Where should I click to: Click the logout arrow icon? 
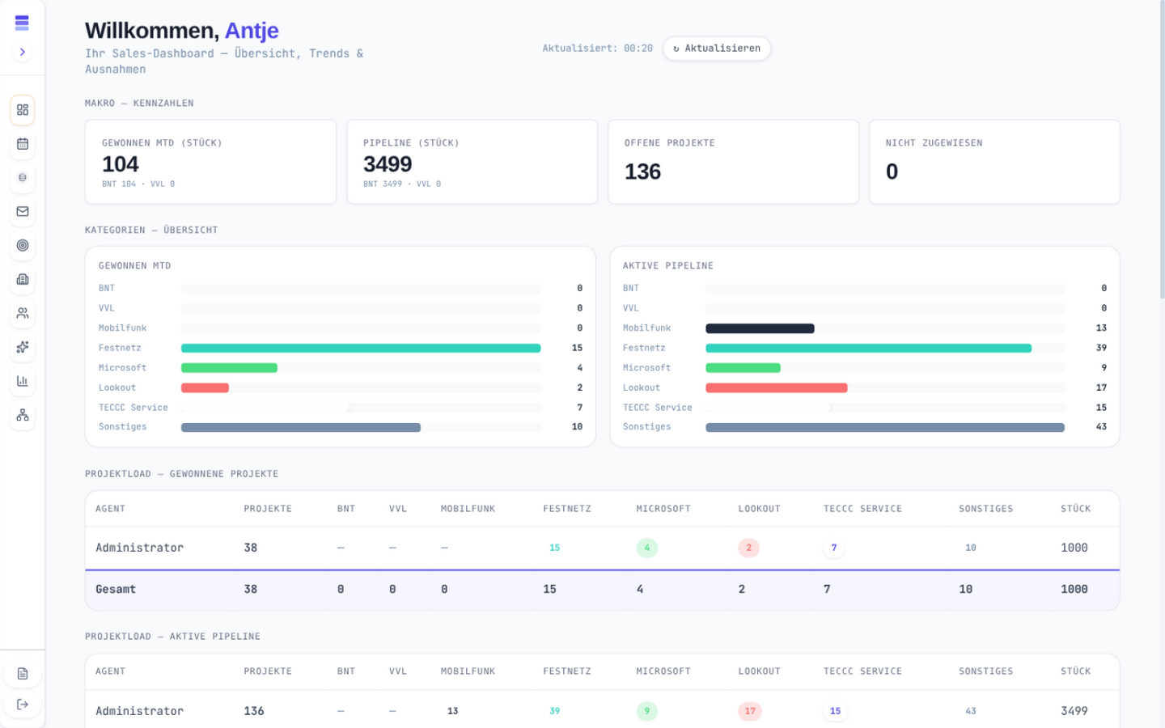click(23, 705)
